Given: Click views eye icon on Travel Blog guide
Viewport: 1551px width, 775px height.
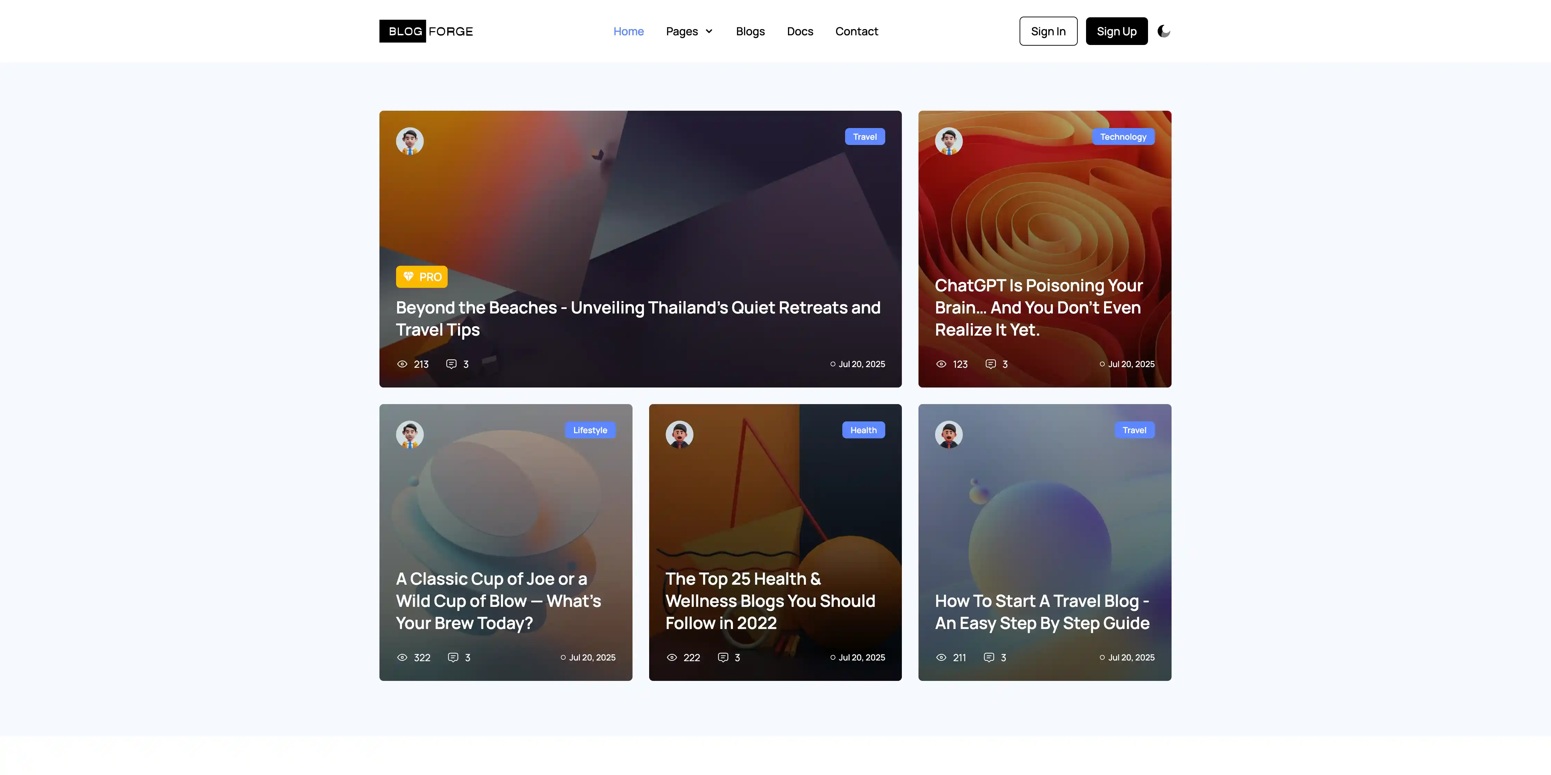Looking at the screenshot, I should [x=941, y=657].
